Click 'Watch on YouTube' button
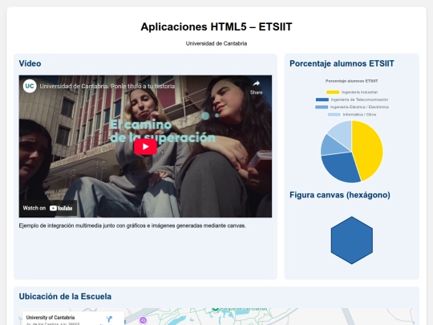 48,208
